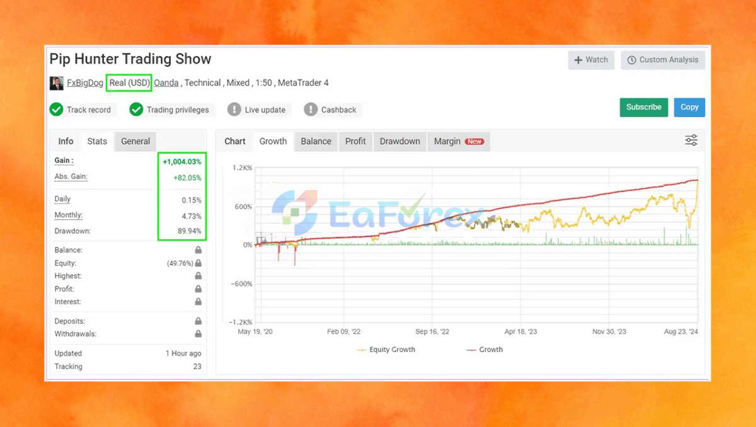Click the +82.05% absolute gain value

(188, 178)
